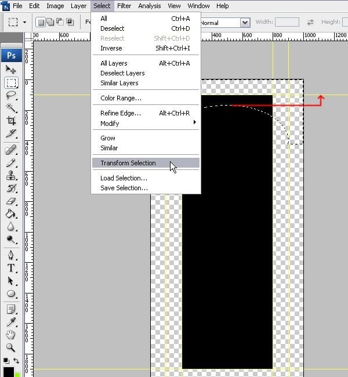The width and height of the screenshot is (348, 377).
Task: Select the Eraser tool
Action: point(11,201)
